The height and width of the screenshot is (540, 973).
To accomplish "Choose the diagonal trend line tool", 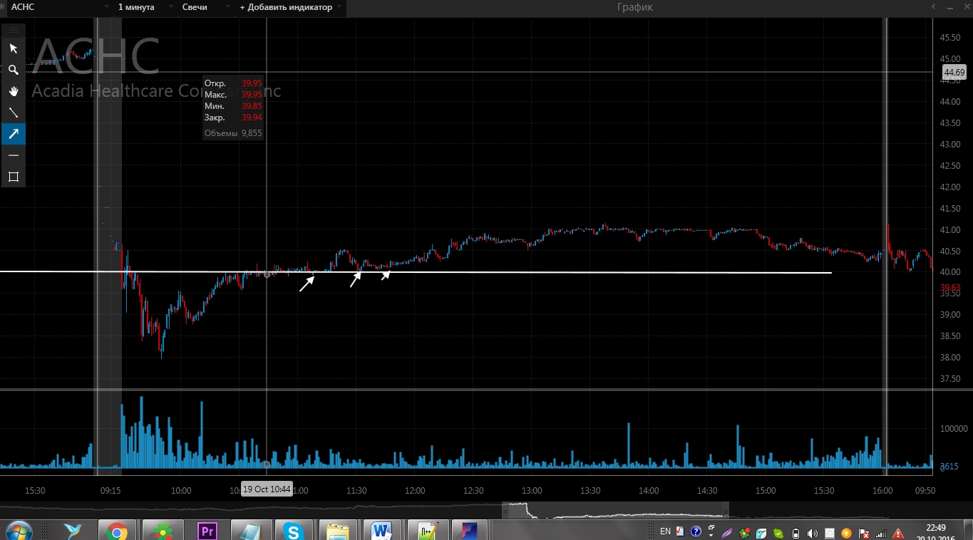I will point(13,113).
